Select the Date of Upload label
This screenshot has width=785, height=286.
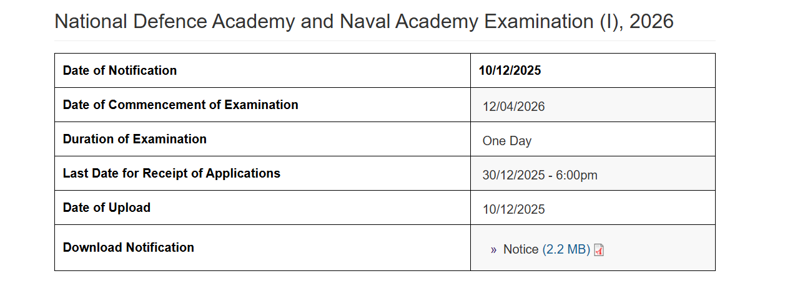point(107,207)
